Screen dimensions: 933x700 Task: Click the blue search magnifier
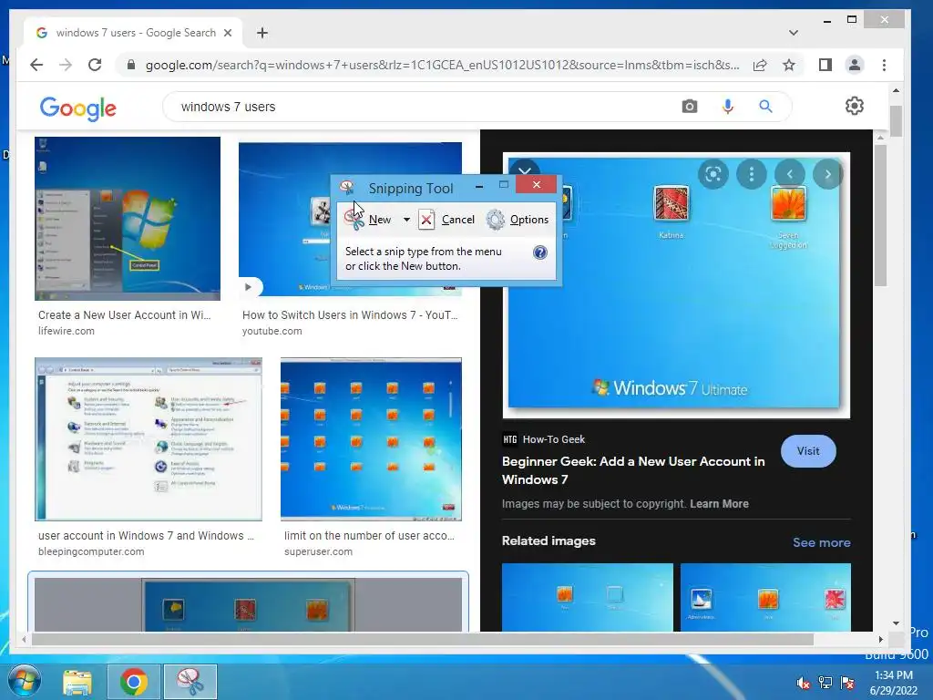(765, 107)
